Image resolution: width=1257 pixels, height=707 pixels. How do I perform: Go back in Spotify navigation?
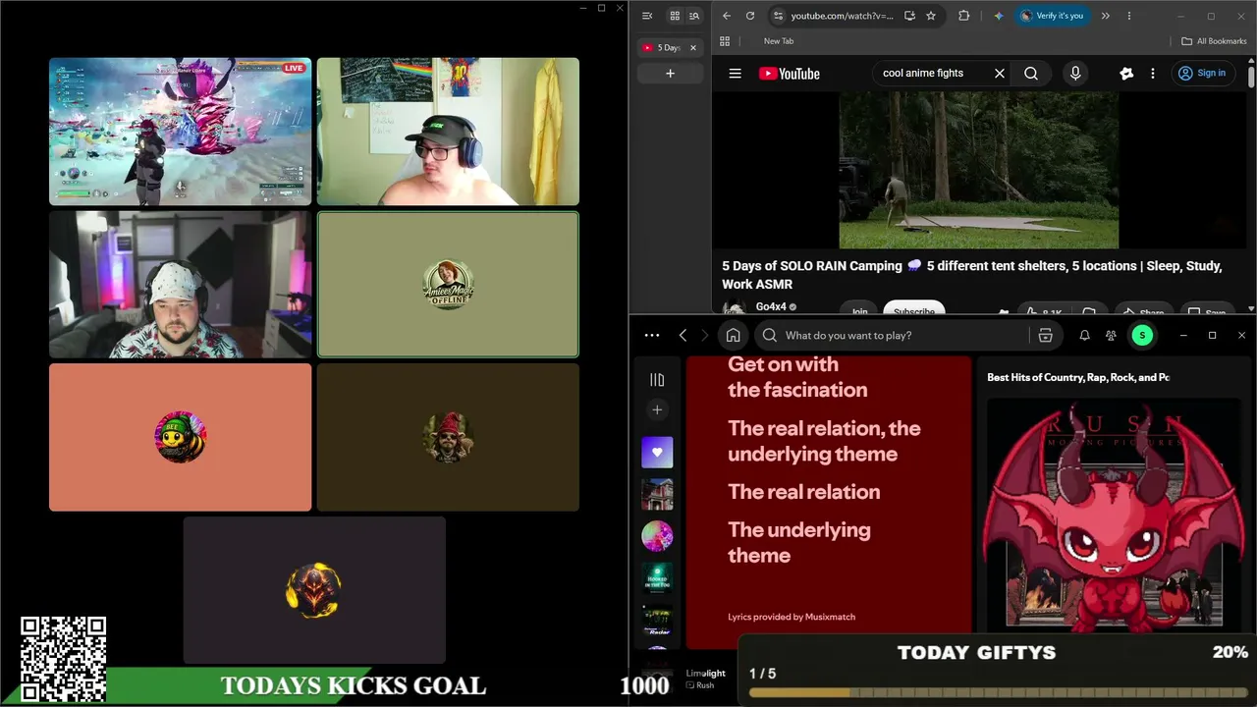[683, 336]
